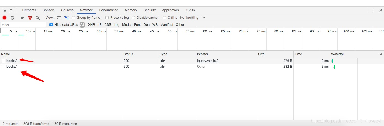Screen dimensions: 384x126
Task: Open jquery.min.js:2 initiator link
Action: [x=208, y=61]
